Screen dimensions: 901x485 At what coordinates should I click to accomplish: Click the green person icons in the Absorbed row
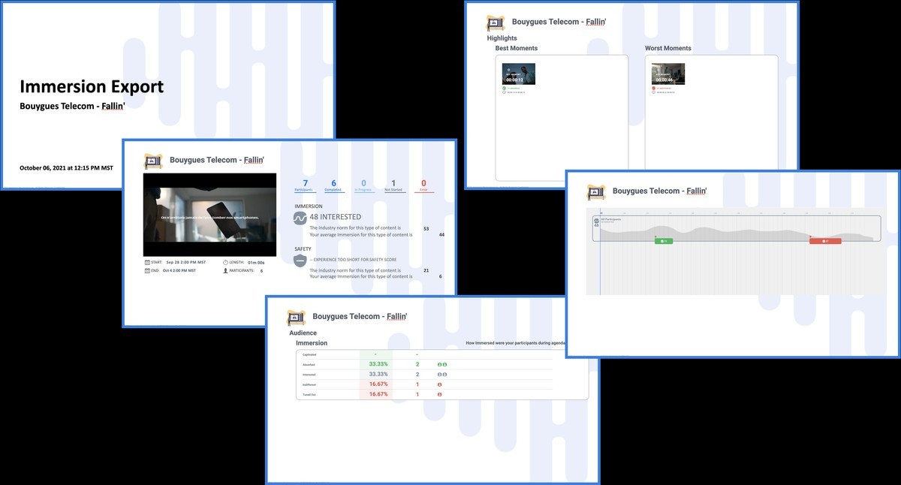[x=441, y=364]
